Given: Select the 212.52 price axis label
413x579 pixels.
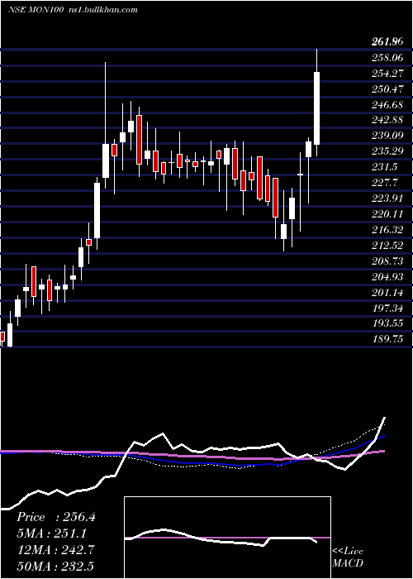Looking at the screenshot, I should click(x=387, y=245).
